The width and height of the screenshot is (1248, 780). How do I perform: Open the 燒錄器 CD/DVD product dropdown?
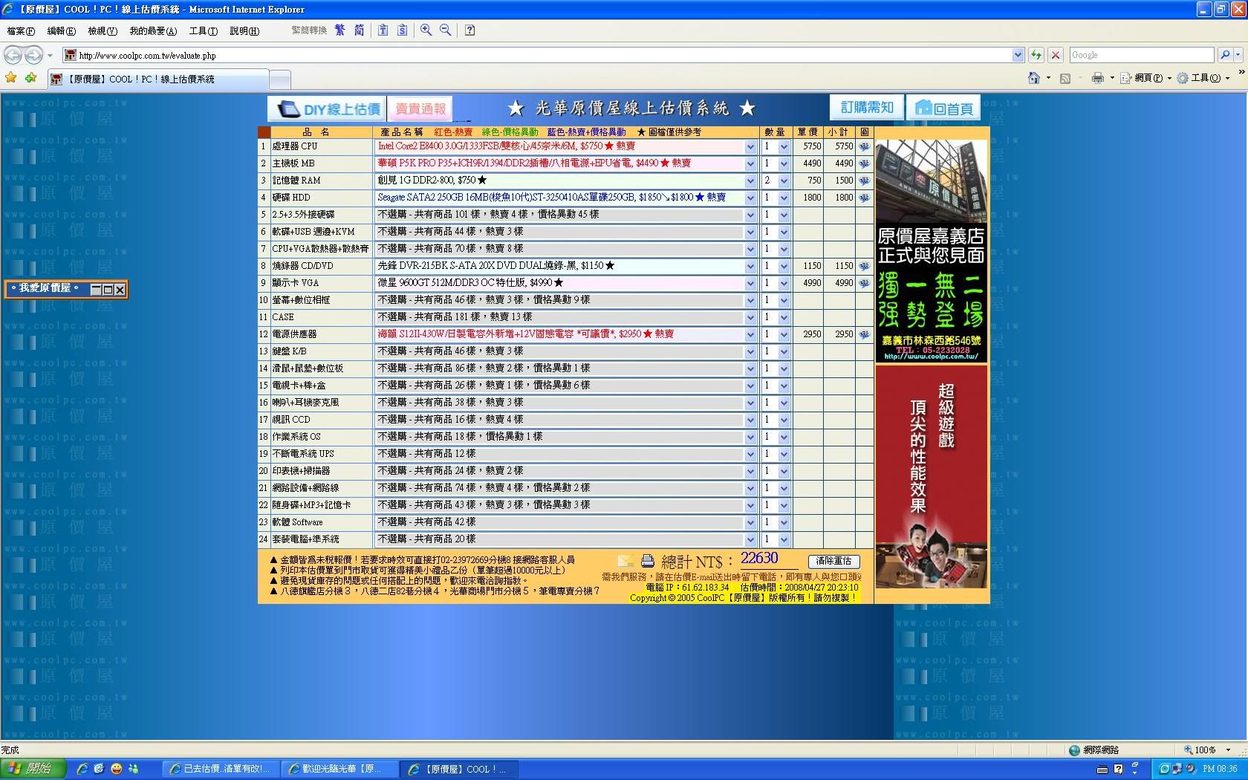pyautogui.click(x=750, y=266)
